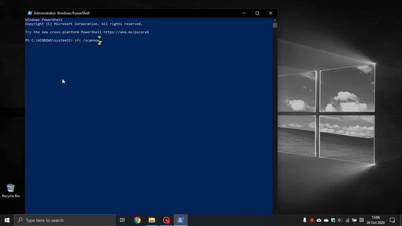Open Task View on the taskbar

(122, 220)
